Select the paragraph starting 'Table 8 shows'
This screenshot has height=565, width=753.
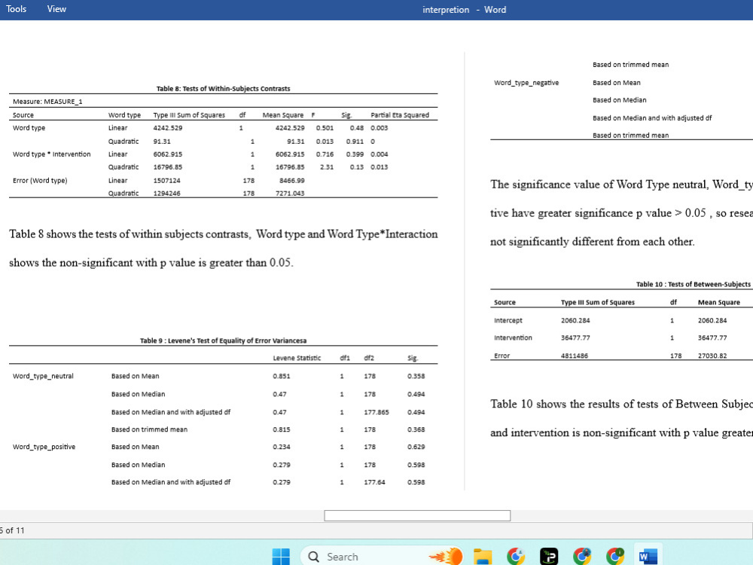tap(223, 234)
